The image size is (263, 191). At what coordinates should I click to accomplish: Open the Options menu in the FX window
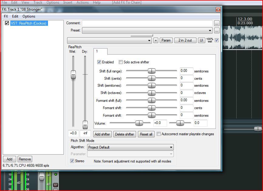point(29,16)
